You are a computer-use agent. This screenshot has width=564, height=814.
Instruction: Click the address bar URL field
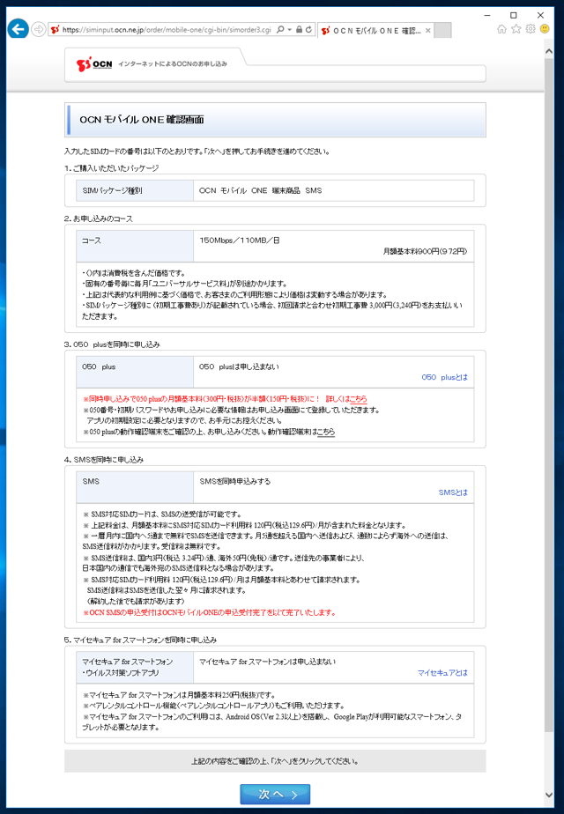click(x=167, y=30)
